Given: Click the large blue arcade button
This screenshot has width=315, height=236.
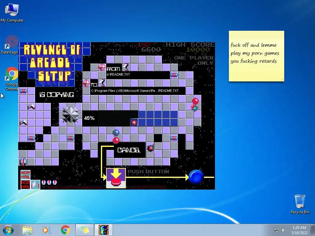Looking at the screenshot, I should pyautogui.click(x=196, y=177).
